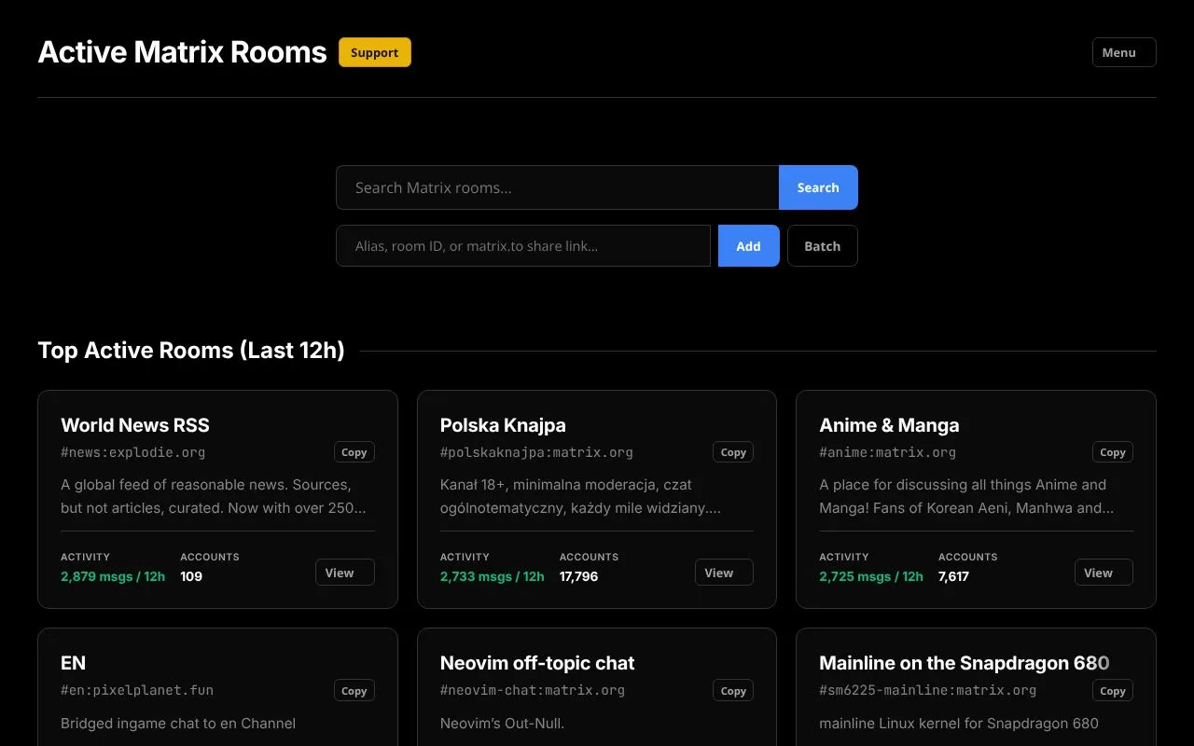Click the Anime & Manga description text

[966, 496]
